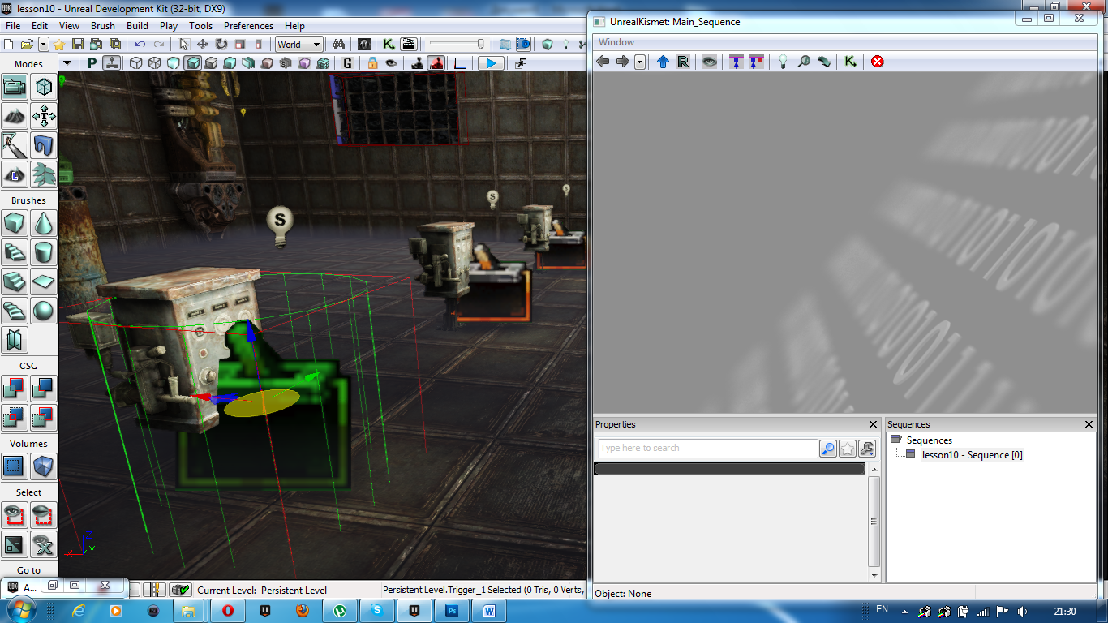Expand the Modes panel arrow
This screenshot has height=623, width=1108.
click(x=67, y=63)
